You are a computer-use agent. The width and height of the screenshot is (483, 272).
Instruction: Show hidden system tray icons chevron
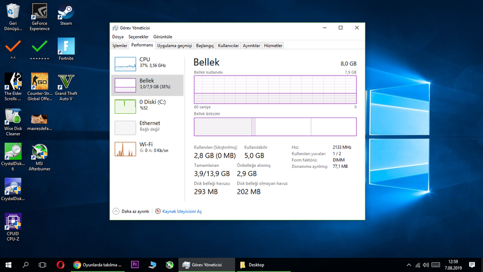(409, 264)
